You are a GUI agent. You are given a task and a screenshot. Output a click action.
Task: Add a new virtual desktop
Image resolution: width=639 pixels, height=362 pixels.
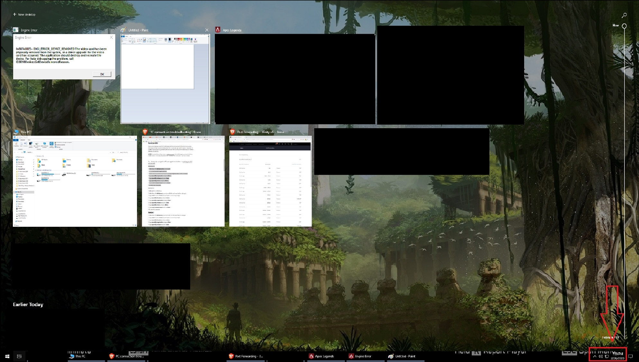[x=24, y=14]
